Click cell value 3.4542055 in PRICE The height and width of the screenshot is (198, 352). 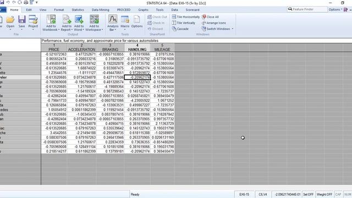click(54, 133)
